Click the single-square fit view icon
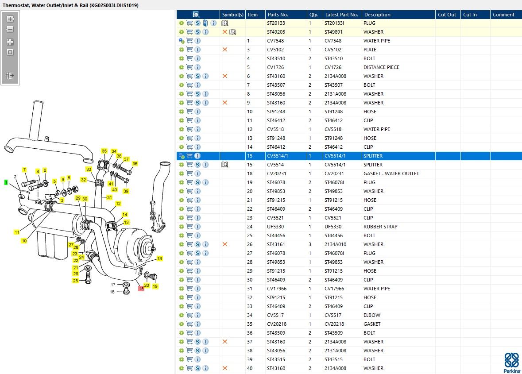This screenshot has width=522, height=374. 10,52
